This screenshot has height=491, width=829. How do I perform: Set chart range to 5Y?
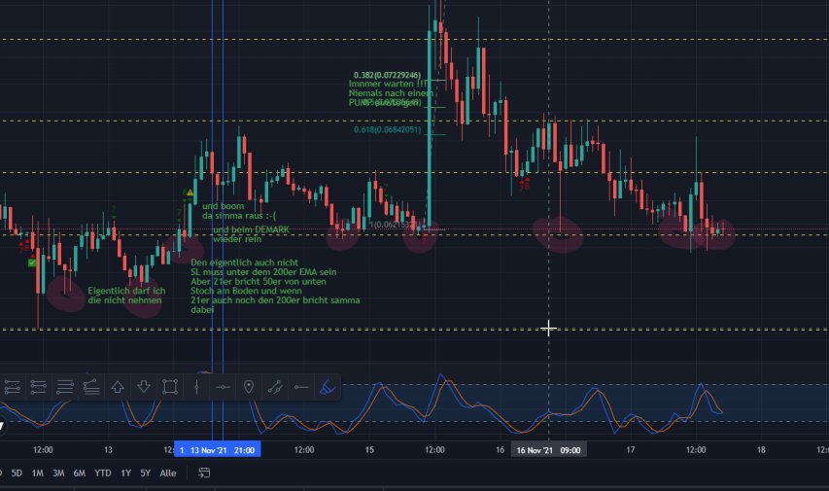(x=146, y=473)
